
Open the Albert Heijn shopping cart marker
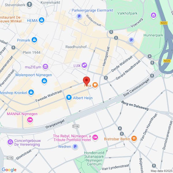(x=69, y=97)
